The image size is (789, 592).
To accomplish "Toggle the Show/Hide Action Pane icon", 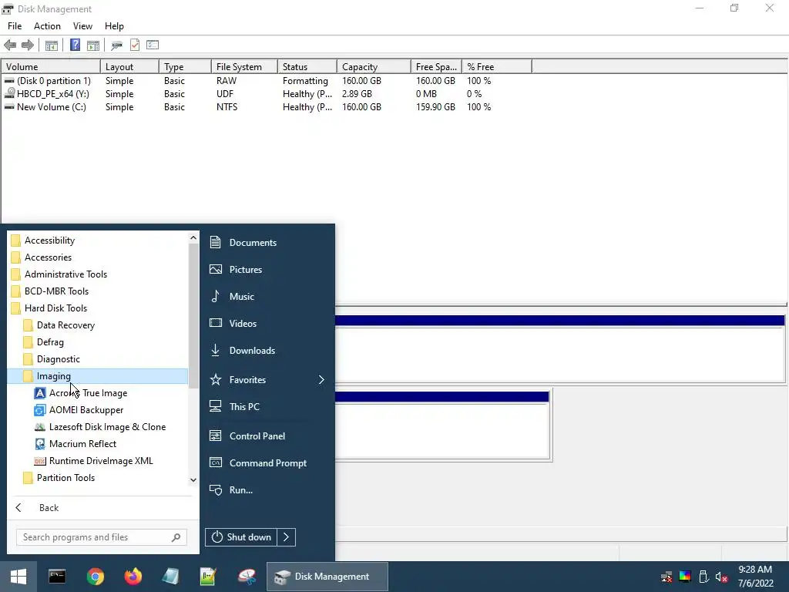I will [x=93, y=45].
